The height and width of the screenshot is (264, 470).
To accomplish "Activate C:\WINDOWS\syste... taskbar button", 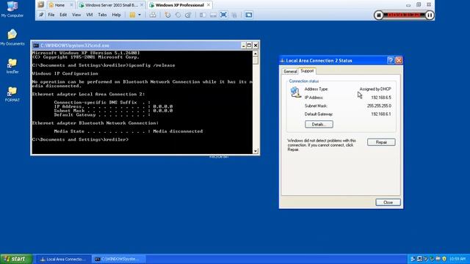I will pyautogui.click(x=118, y=259).
